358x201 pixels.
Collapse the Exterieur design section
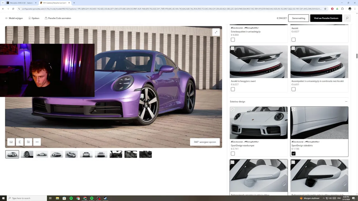[x=346, y=102]
